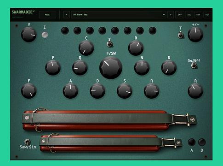Screen dimensions: 223x166
Task: Click the SWARMADIE logo
Action: tap(23, 12)
